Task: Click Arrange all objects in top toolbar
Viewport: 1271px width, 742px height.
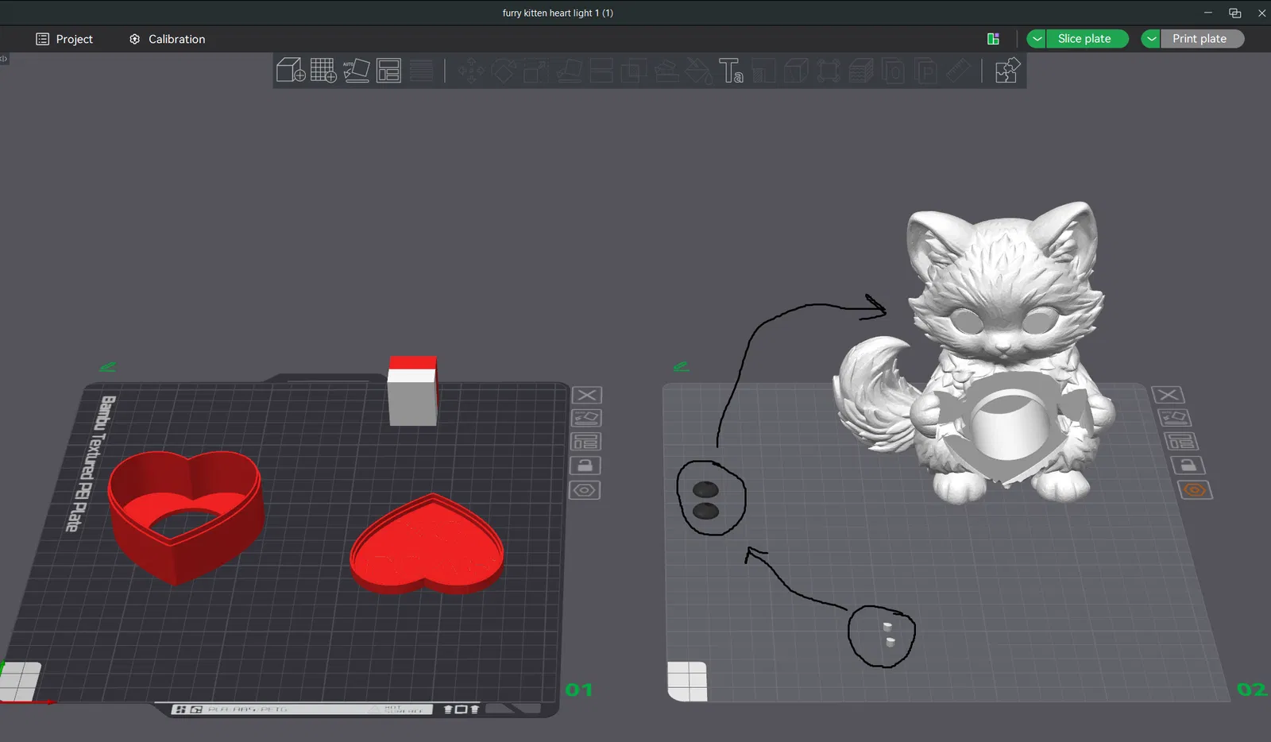Action: (x=388, y=71)
